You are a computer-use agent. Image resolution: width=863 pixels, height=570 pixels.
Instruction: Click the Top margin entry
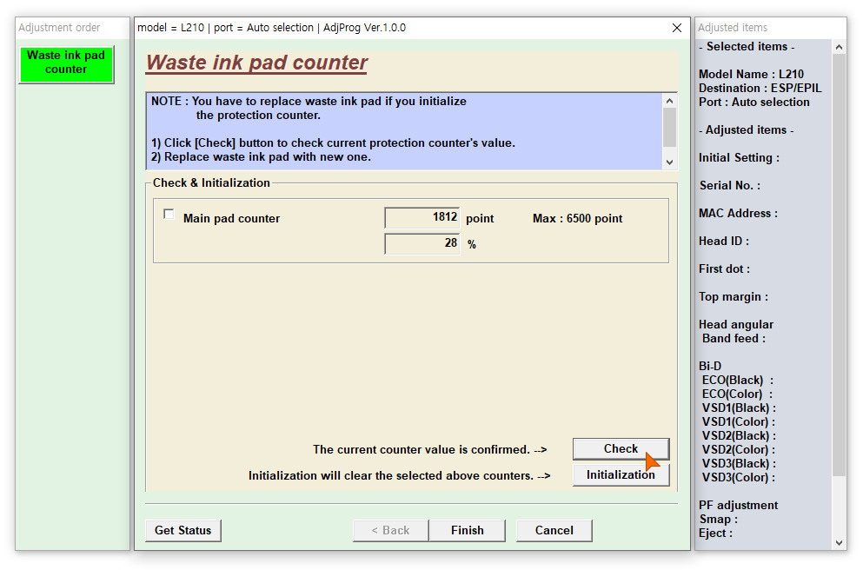coord(734,296)
